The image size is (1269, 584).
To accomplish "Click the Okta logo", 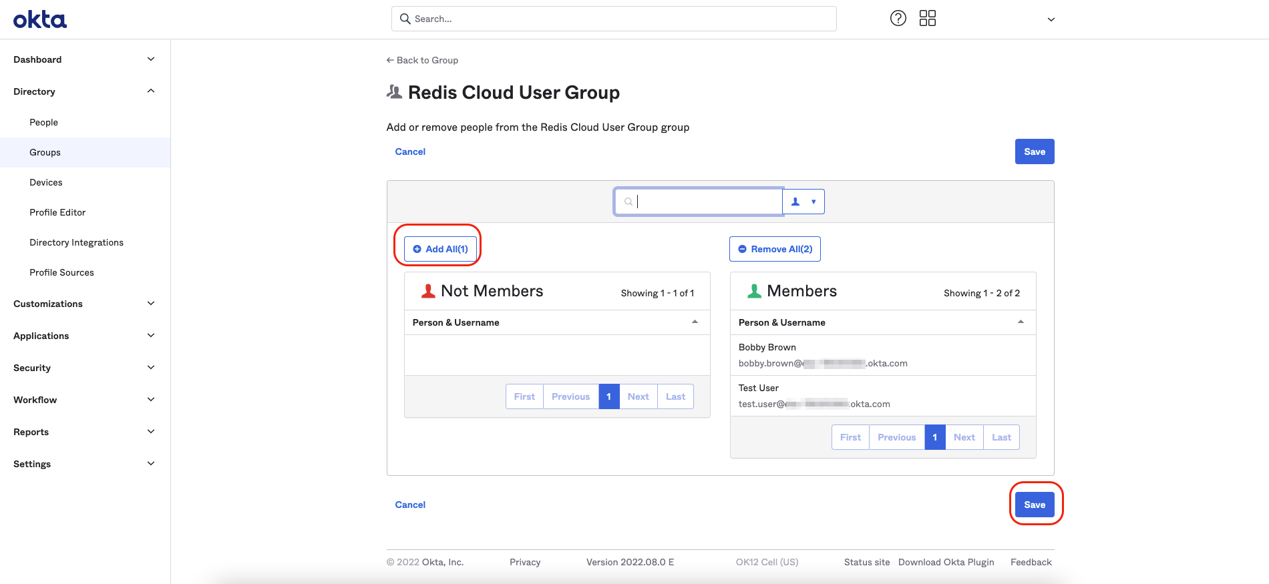I will 40,19.
